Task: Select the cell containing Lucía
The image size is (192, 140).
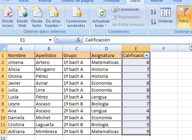Action: point(21,97)
